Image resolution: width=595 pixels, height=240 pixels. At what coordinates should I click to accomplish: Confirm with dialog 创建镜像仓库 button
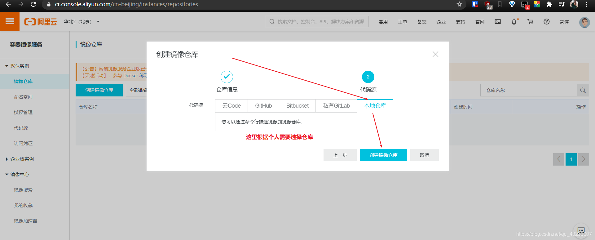tap(383, 155)
